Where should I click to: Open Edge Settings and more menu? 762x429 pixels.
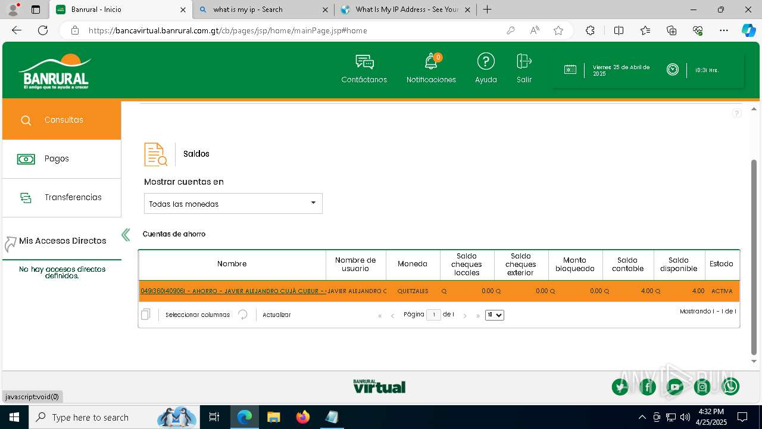tap(724, 30)
